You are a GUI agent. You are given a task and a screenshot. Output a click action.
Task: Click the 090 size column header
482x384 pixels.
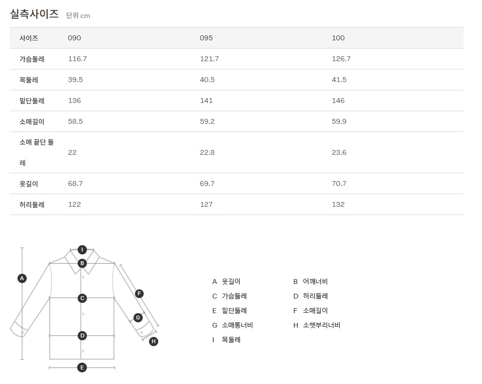coord(74,38)
